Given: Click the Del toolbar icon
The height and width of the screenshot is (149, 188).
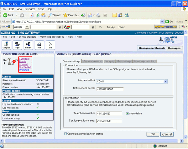Looking at the screenshot, I should pyautogui.click(x=50, y=45).
